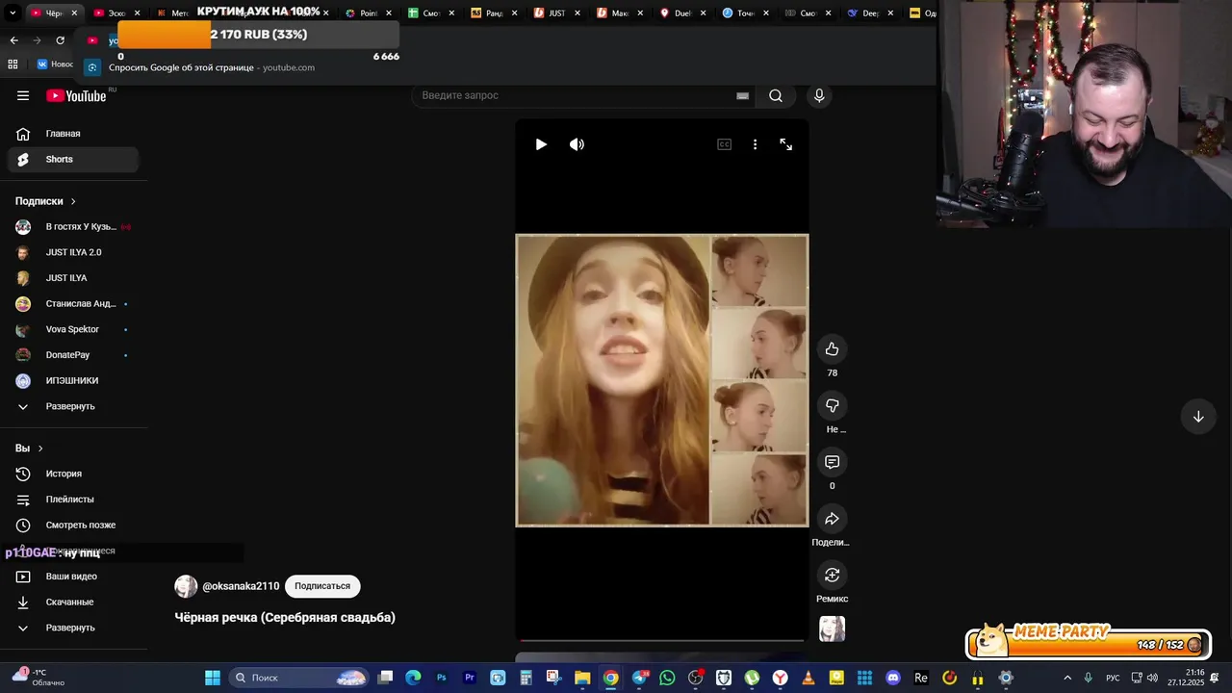Open the three-dot more options menu on the Short
The width and height of the screenshot is (1232, 693).
point(755,144)
